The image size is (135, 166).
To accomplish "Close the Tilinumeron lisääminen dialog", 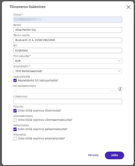I will pyautogui.click(x=129, y=7).
